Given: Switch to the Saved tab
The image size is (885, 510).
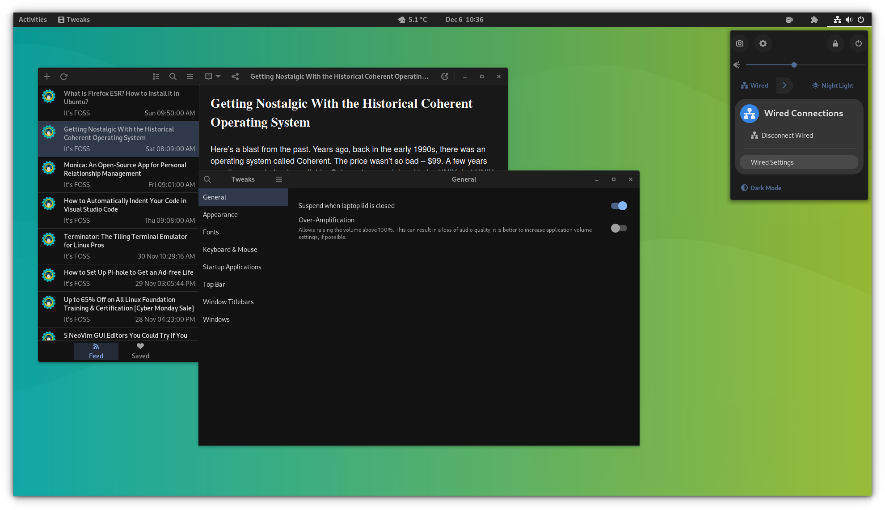Looking at the screenshot, I should (140, 351).
